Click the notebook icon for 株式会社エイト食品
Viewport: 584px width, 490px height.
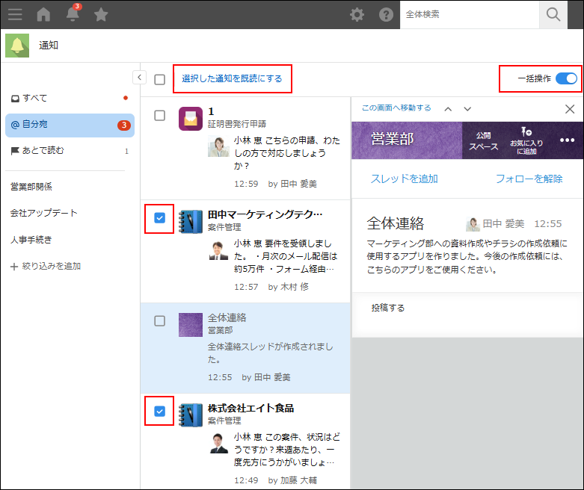coord(191,415)
